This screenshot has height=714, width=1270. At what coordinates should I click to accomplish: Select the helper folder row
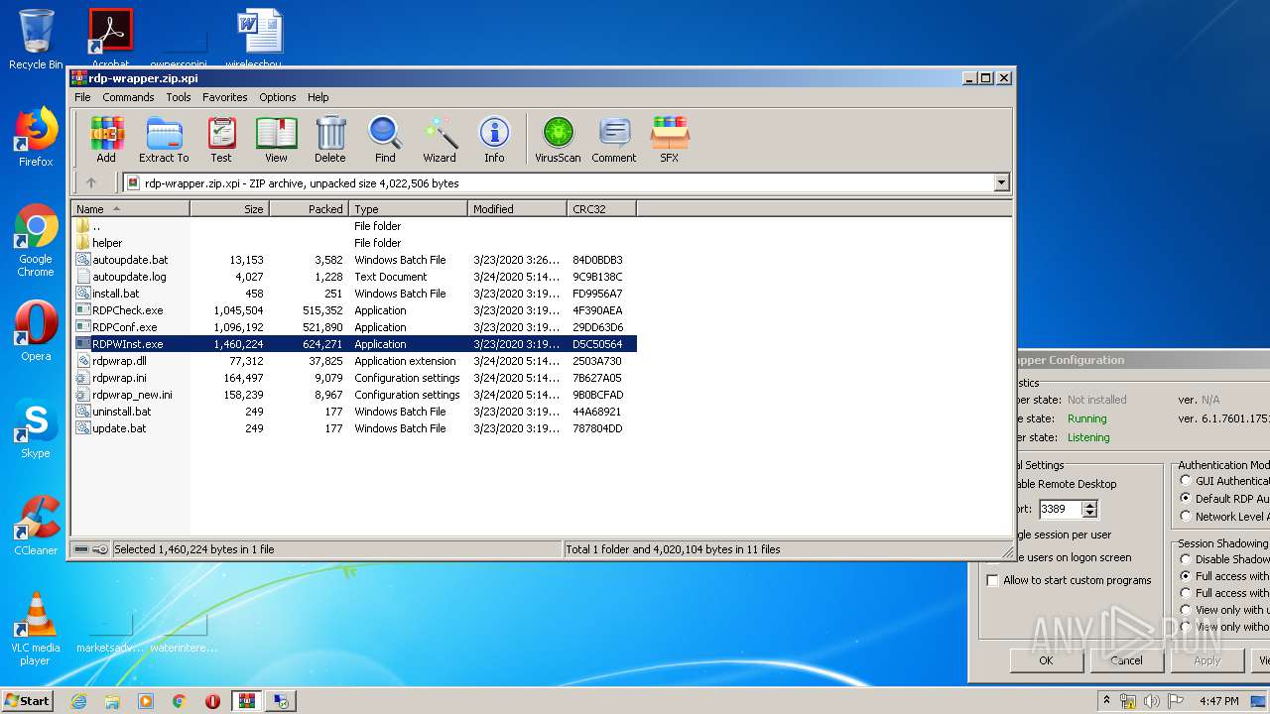tap(353, 243)
